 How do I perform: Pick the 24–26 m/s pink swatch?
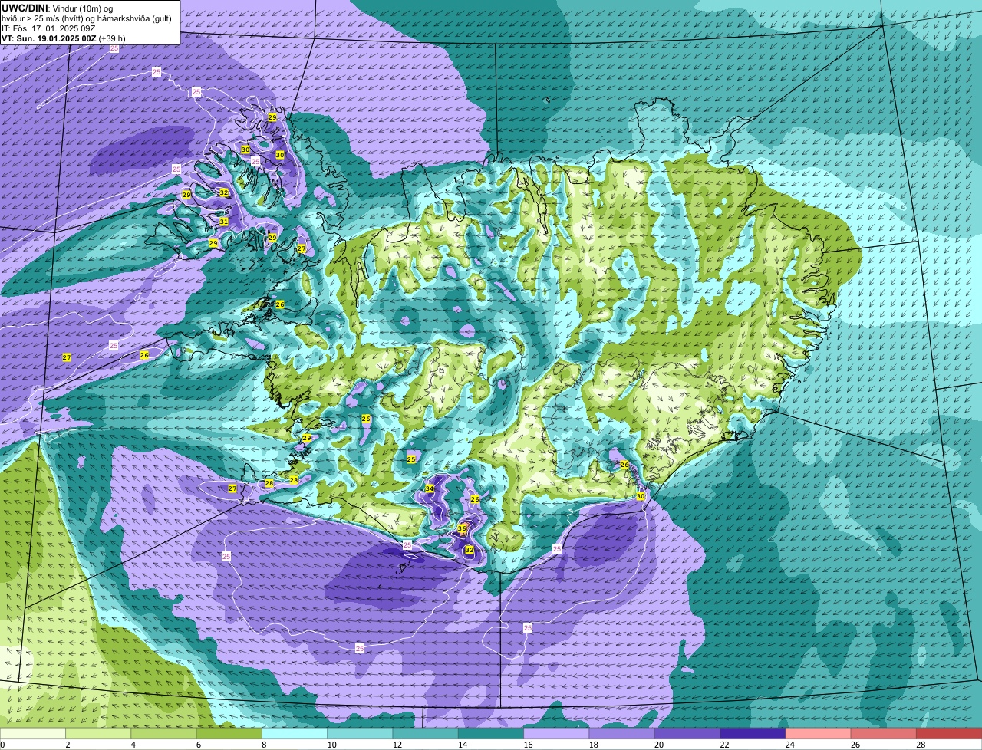(819, 733)
